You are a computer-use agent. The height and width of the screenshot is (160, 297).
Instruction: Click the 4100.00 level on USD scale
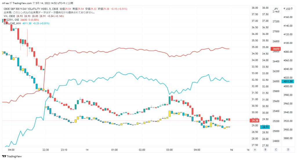(x=288, y=43)
